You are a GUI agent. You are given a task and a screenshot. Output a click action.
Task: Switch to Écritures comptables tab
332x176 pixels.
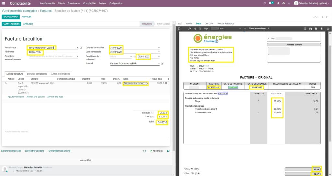tap(37, 74)
